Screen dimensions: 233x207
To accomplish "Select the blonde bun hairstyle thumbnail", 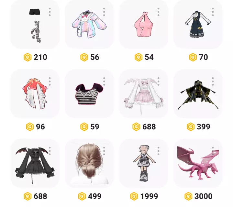I will (89, 163).
